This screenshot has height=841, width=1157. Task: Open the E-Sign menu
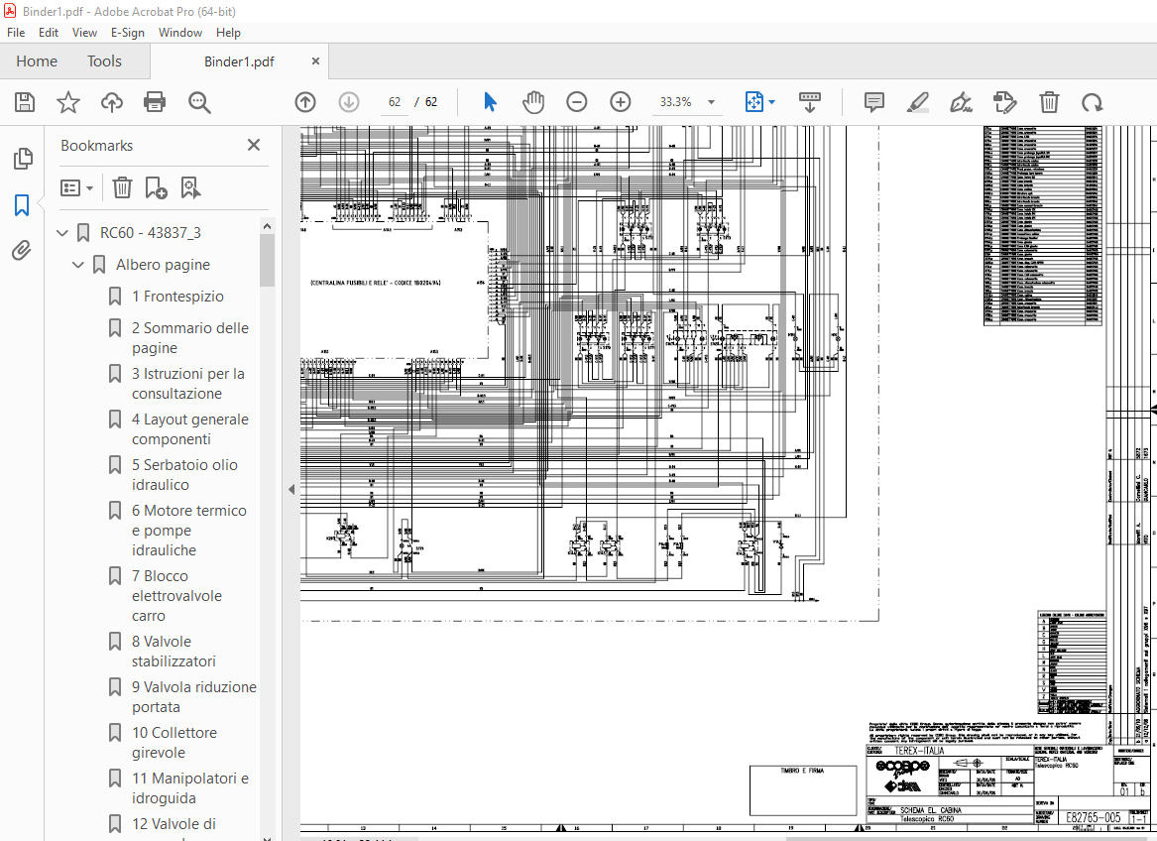coord(128,33)
